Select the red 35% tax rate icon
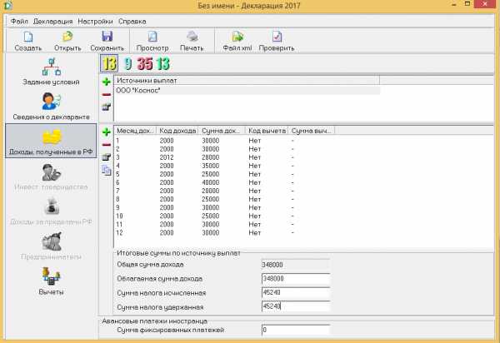 [145, 64]
